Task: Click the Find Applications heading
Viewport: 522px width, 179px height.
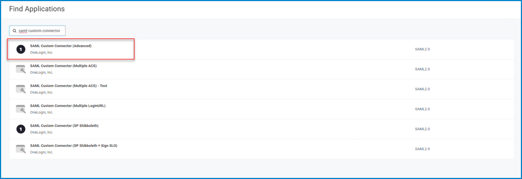Action: (37, 9)
